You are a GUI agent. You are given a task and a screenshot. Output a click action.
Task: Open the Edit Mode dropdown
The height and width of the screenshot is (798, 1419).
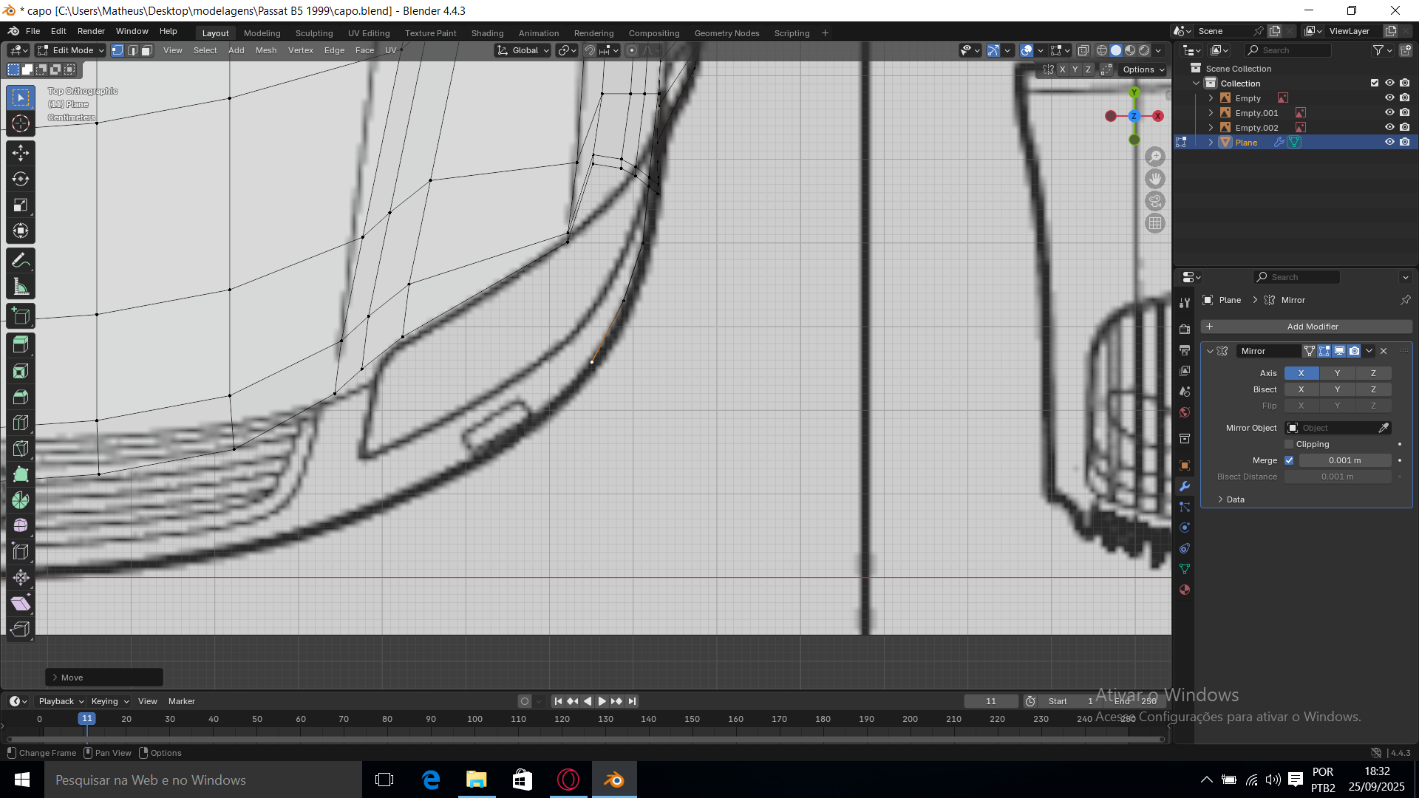71,50
